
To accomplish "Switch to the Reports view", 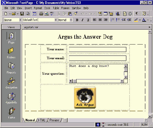I will pos(11,68).
